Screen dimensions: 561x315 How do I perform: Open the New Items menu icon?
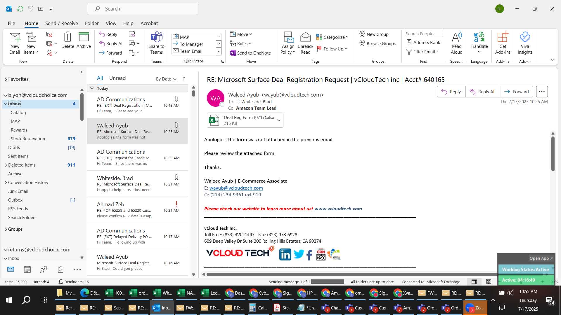(x=31, y=43)
